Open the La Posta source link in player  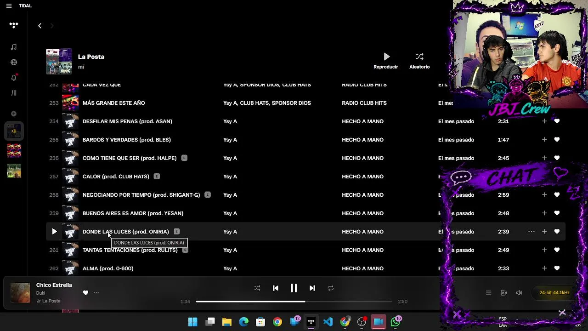[51, 301]
